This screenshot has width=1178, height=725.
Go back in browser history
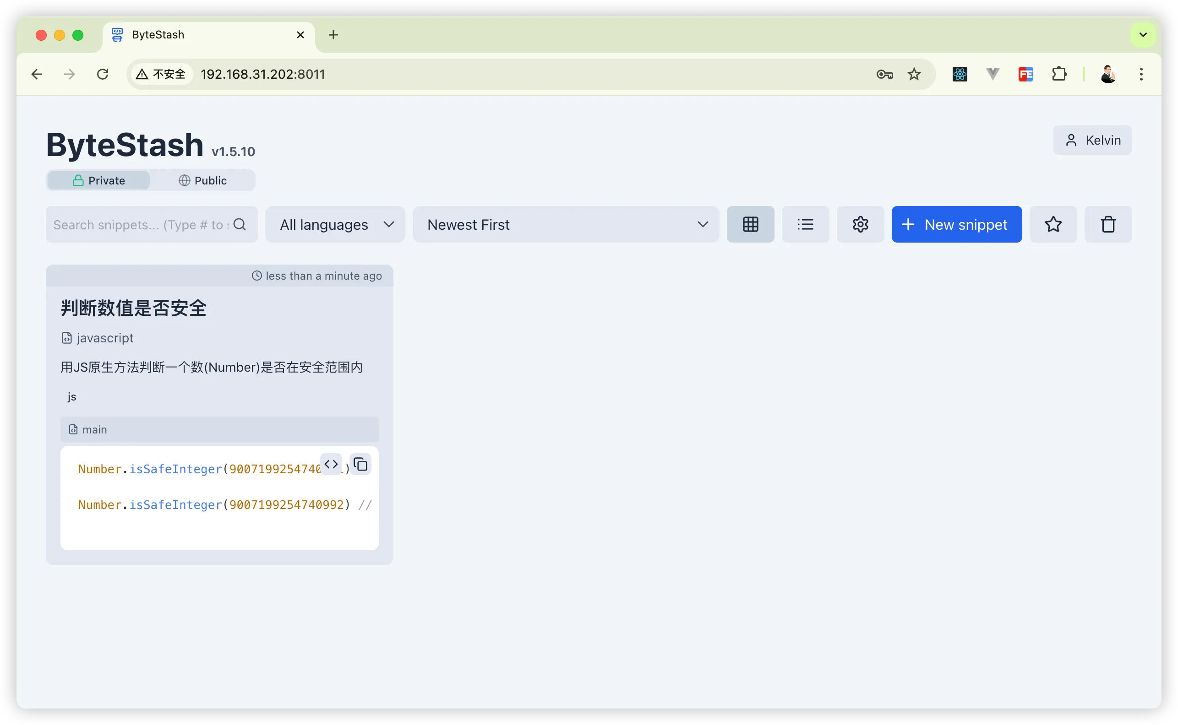click(x=37, y=74)
